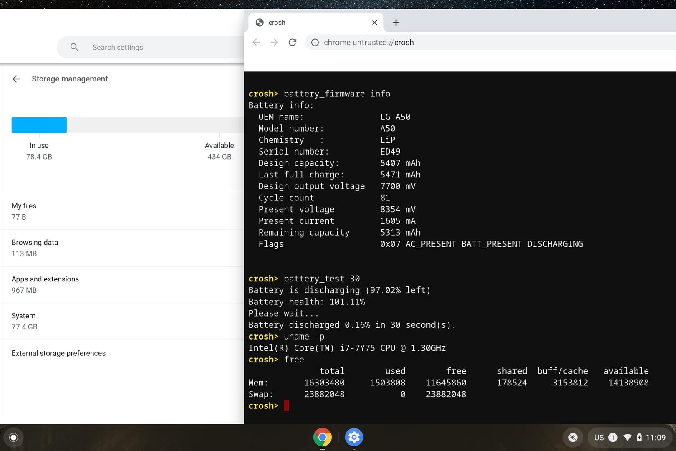676x451 pixels.
Task: Open the launcher circle on the shelf
Action: tap(13, 437)
